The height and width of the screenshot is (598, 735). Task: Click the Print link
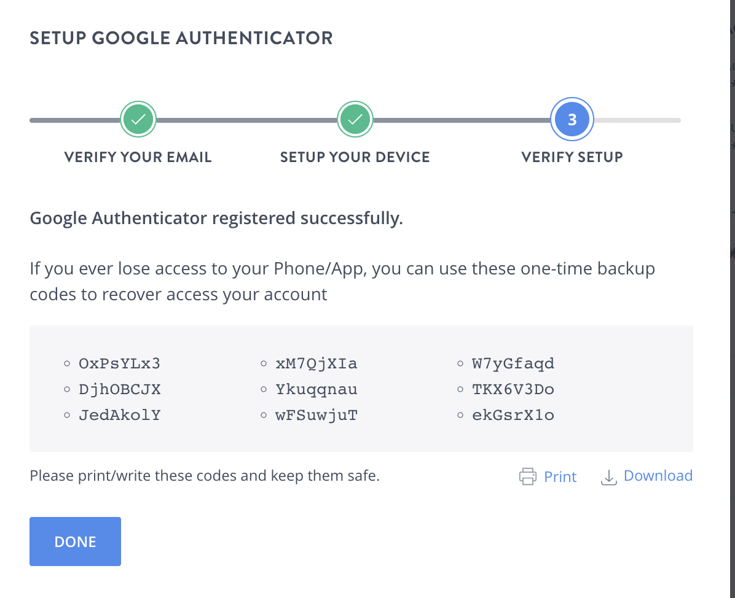coord(560,476)
